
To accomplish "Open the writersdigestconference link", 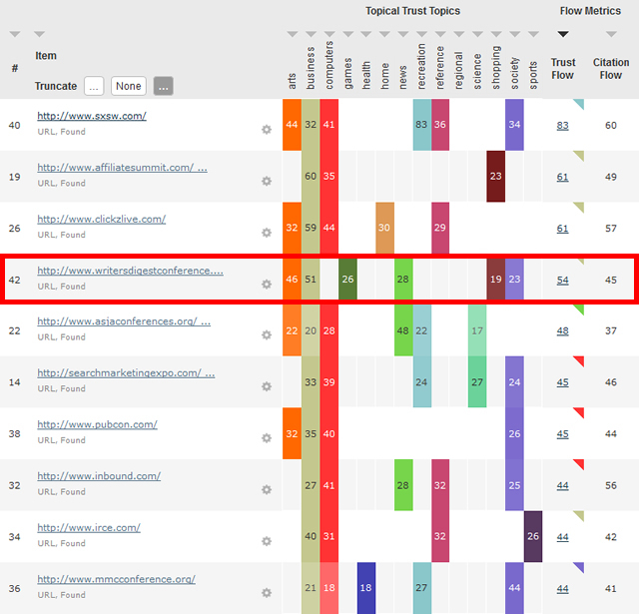I will point(130,271).
